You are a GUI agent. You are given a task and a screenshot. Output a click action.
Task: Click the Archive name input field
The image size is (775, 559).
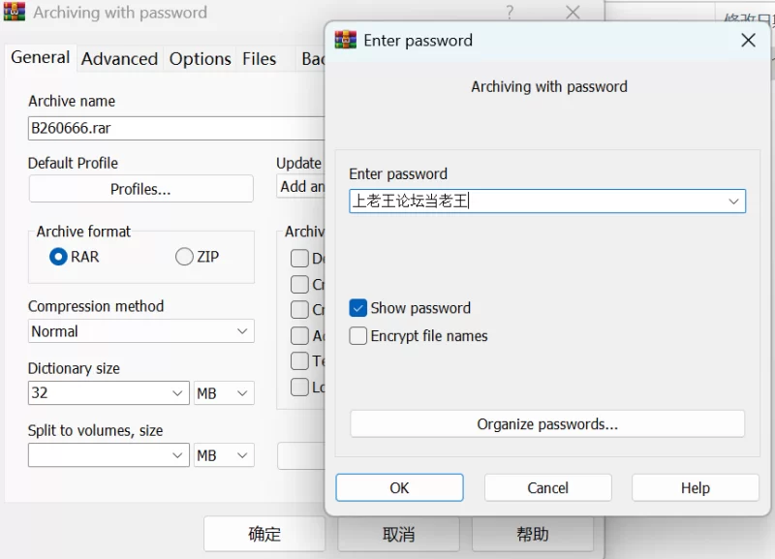click(x=176, y=129)
